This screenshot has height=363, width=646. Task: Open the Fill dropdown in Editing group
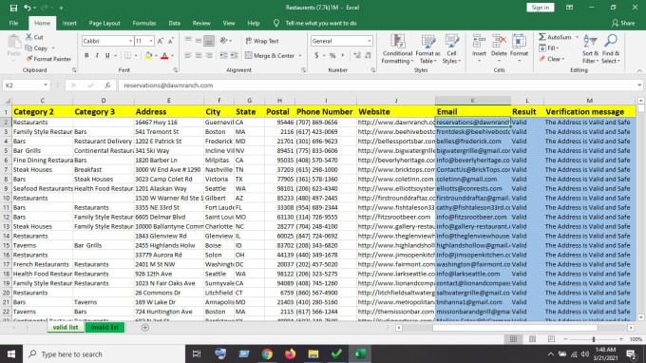tap(550, 48)
